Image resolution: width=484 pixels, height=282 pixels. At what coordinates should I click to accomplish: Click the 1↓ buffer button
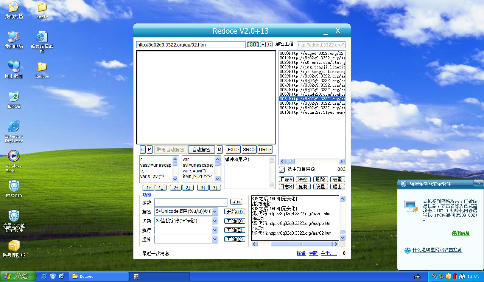coord(160,188)
